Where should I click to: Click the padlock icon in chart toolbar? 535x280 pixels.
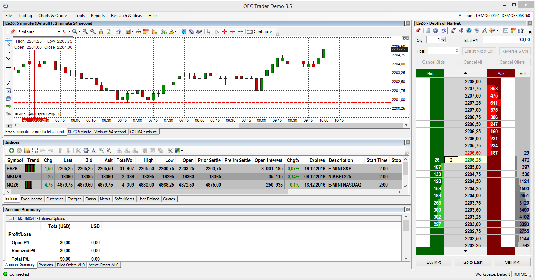(101, 32)
